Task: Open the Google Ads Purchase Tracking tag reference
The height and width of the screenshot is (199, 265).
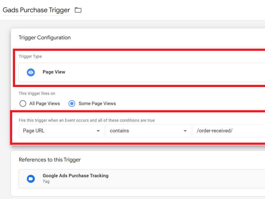Action: (x=142, y=179)
